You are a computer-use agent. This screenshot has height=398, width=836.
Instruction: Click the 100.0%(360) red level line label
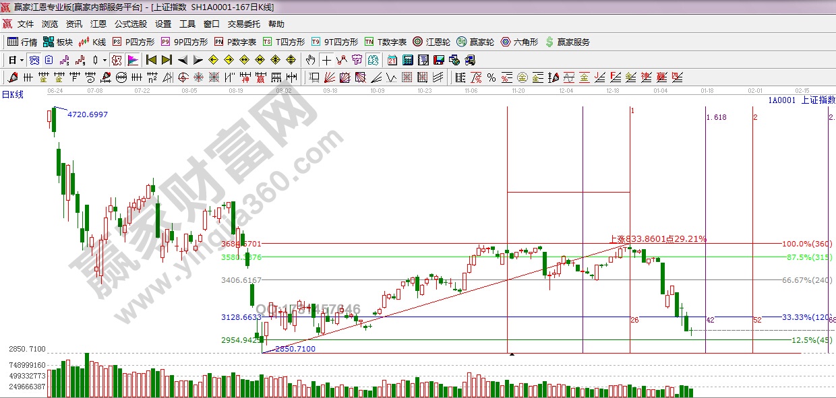click(x=807, y=244)
